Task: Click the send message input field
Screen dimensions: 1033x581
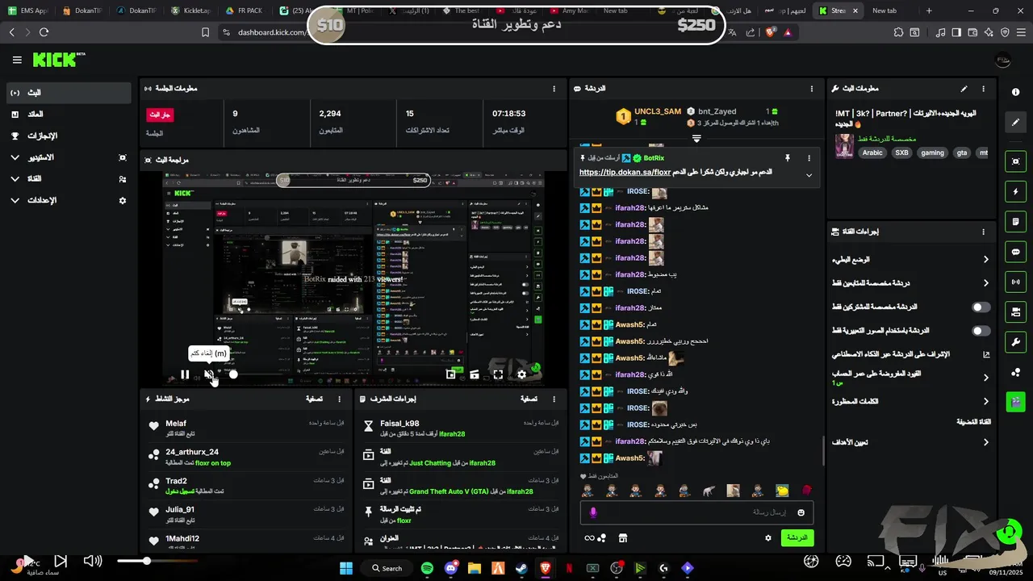Action: (696, 512)
